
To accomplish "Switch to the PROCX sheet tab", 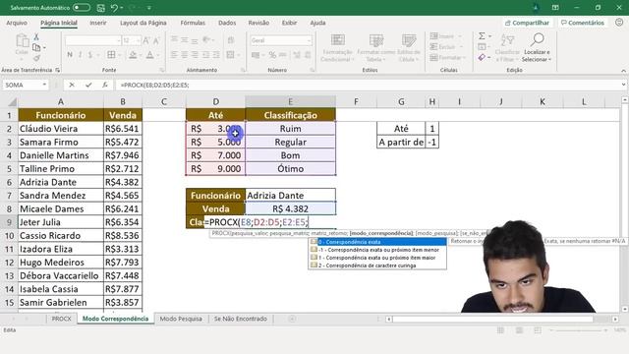I will pos(61,319).
